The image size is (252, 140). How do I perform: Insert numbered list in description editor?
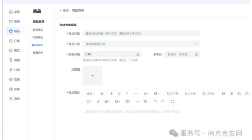pos(231,94)
